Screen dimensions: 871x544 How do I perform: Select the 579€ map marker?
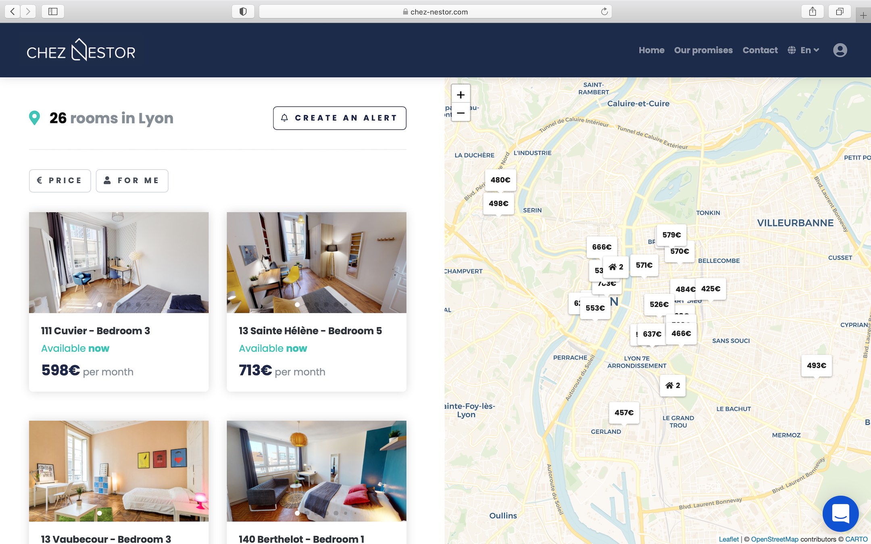coord(671,235)
